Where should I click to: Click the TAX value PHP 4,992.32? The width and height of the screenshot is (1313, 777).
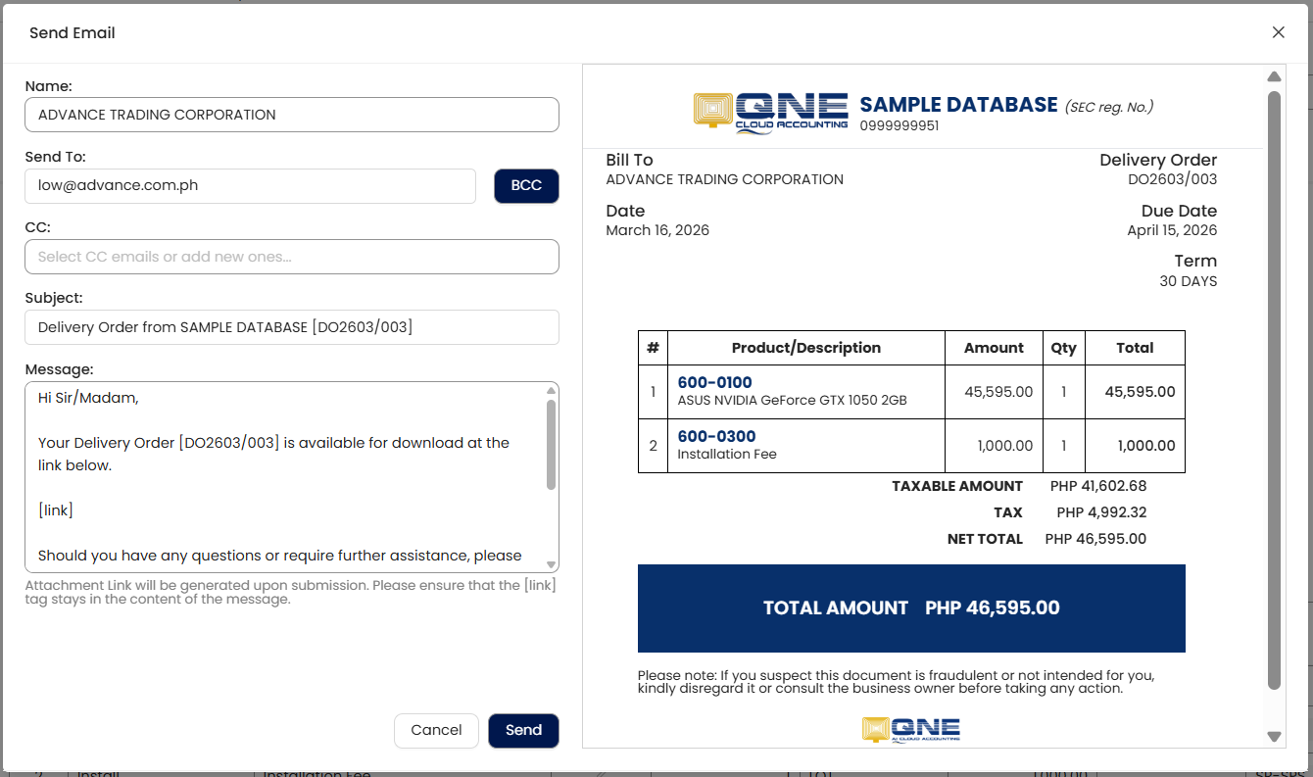1101,512
